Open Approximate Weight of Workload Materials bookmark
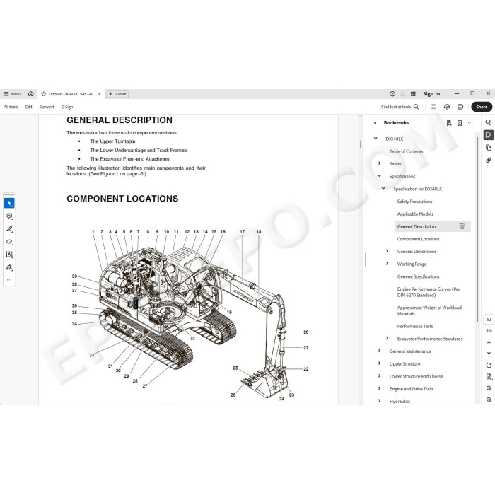Image resolution: width=495 pixels, height=495 pixels. pyautogui.click(x=429, y=310)
